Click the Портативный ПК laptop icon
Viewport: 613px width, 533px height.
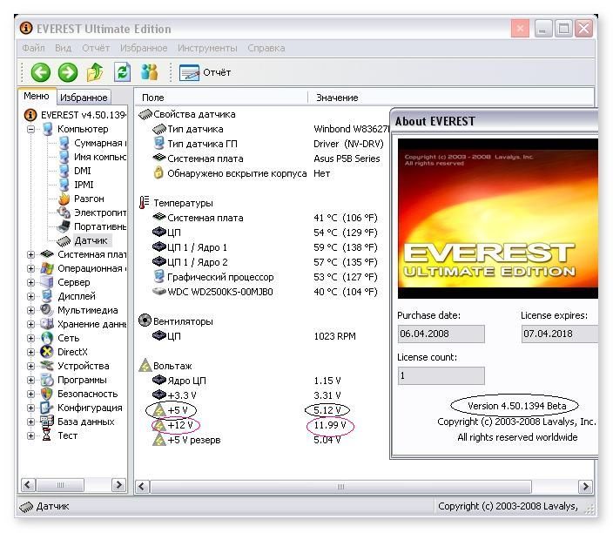[64, 226]
